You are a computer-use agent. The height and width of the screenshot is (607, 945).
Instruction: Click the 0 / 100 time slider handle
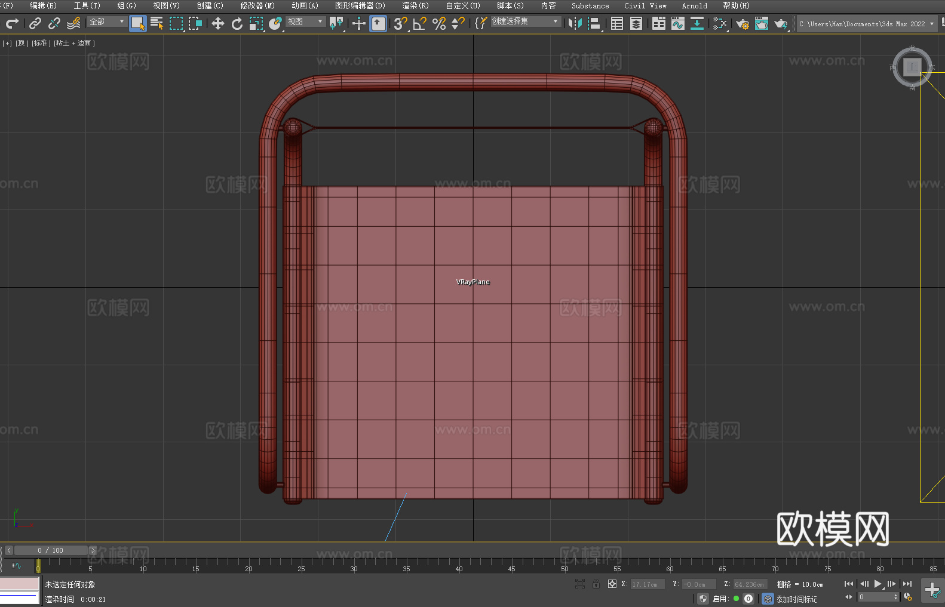click(51, 550)
